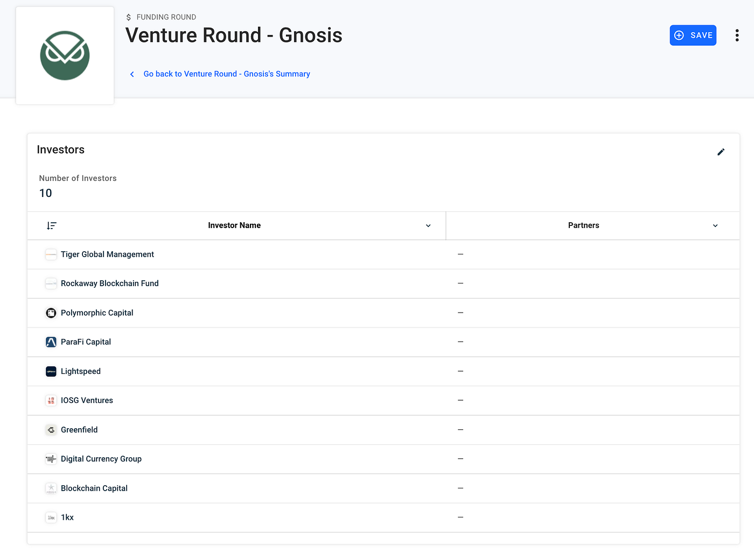The image size is (754, 553).
Task: Open 1kx investor
Action: pos(67,517)
